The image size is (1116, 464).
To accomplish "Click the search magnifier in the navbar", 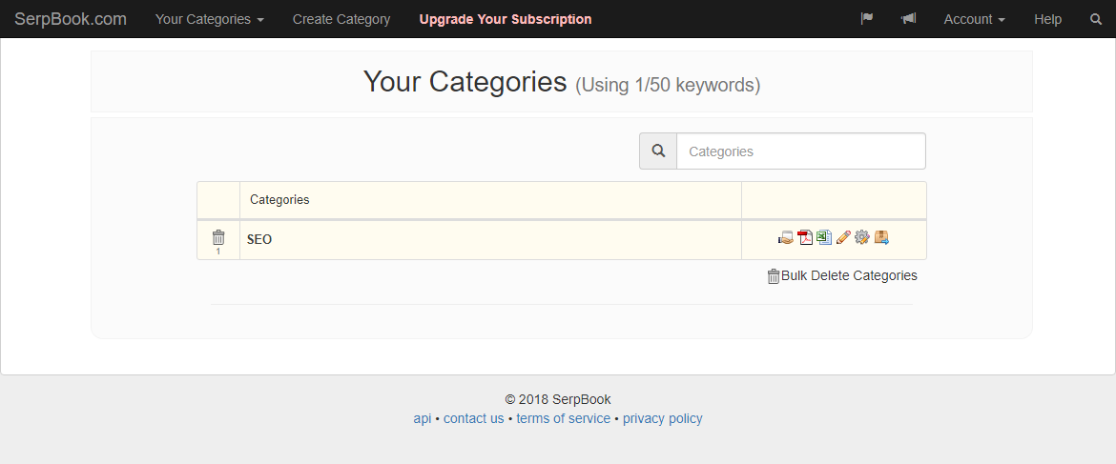I will tap(1096, 19).
